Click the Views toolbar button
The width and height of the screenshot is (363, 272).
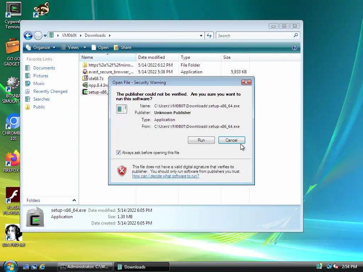coord(70,47)
